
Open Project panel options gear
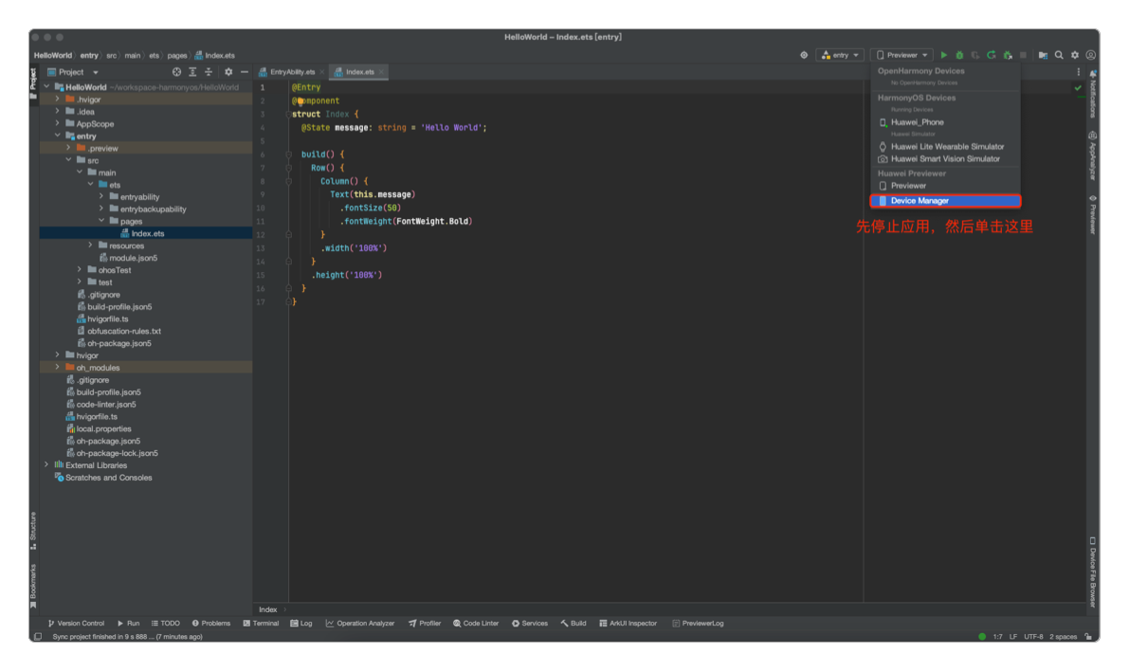coord(228,72)
